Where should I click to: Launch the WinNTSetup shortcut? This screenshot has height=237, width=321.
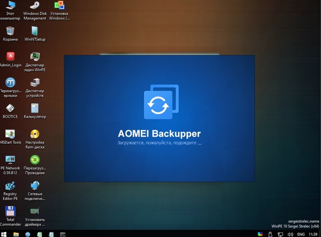pyautogui.click(x=35, y=34)
